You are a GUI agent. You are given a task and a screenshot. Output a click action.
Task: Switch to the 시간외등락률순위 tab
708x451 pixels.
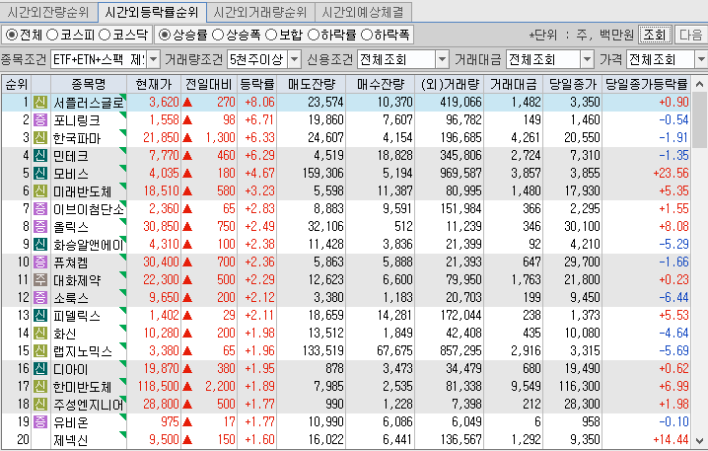(x=152, y=12)
